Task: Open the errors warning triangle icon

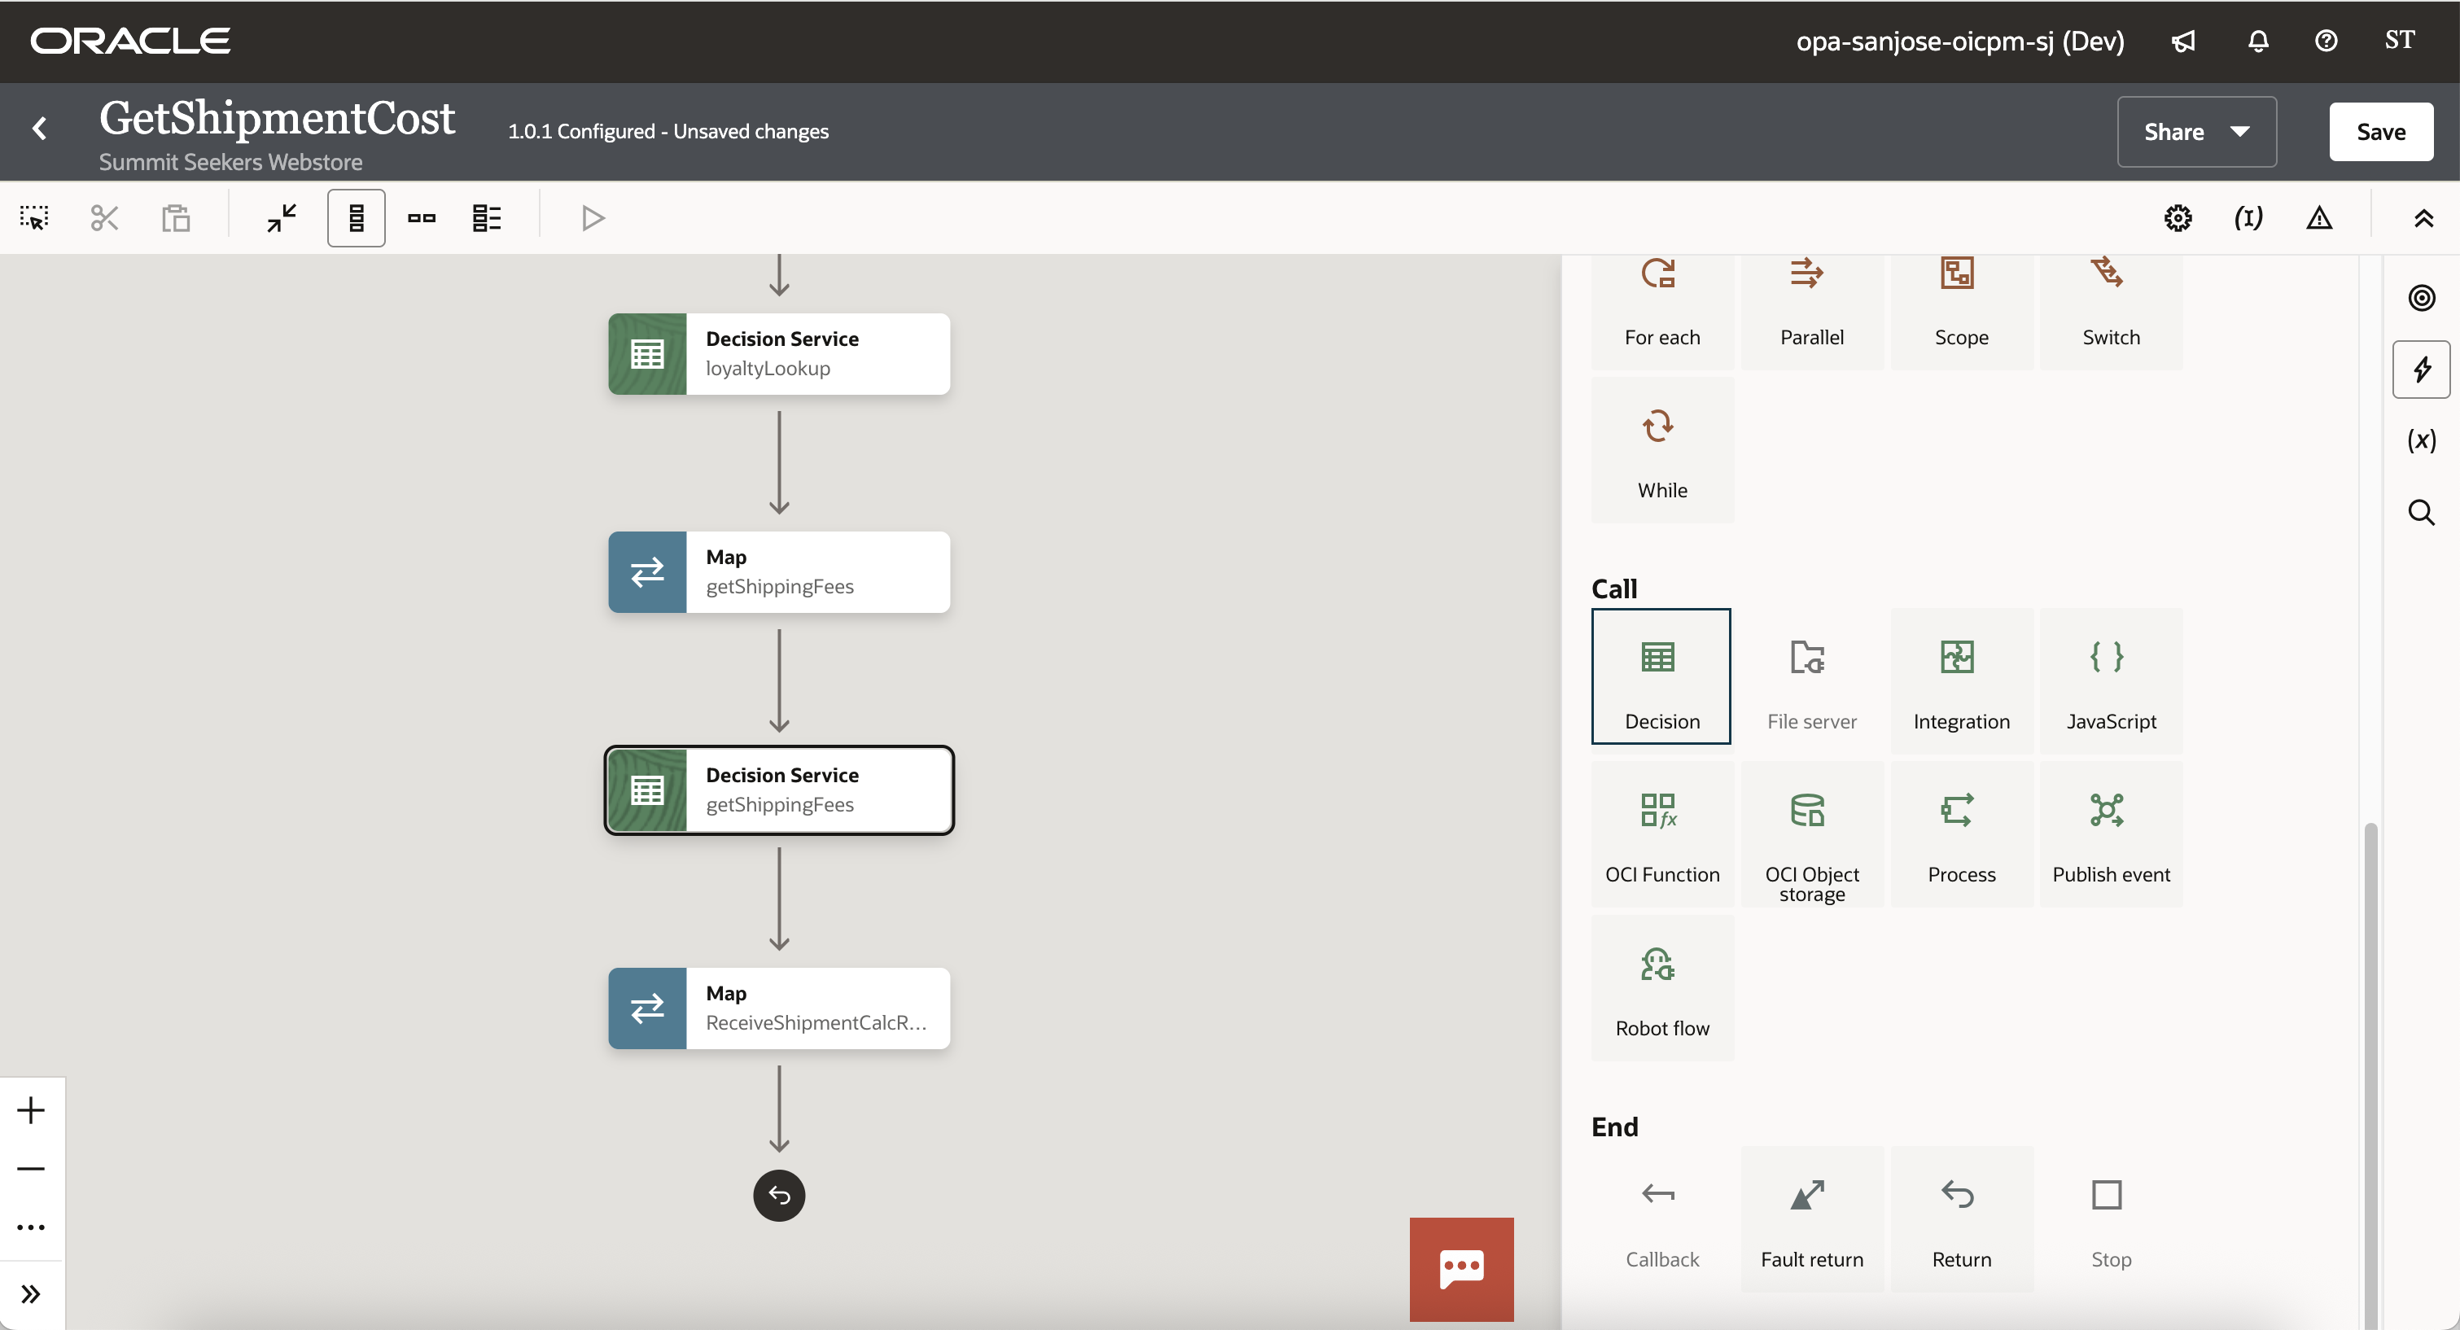Action: [x=2318, y=217]
